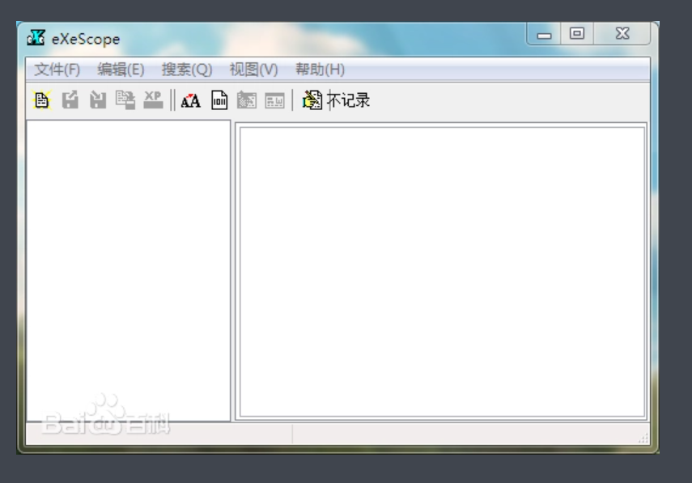
Task: Select the binary view document icon
Action: tap(219, 100)
